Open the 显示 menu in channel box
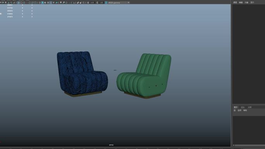The image size is (265, 149). 252,3
